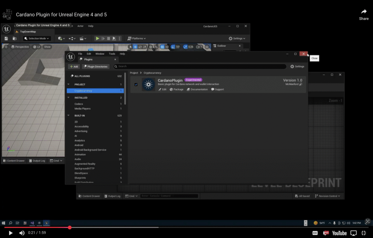Mute the YouTube video volume
The width and height of the screenshot is (373, 238).
pos(22,233)
